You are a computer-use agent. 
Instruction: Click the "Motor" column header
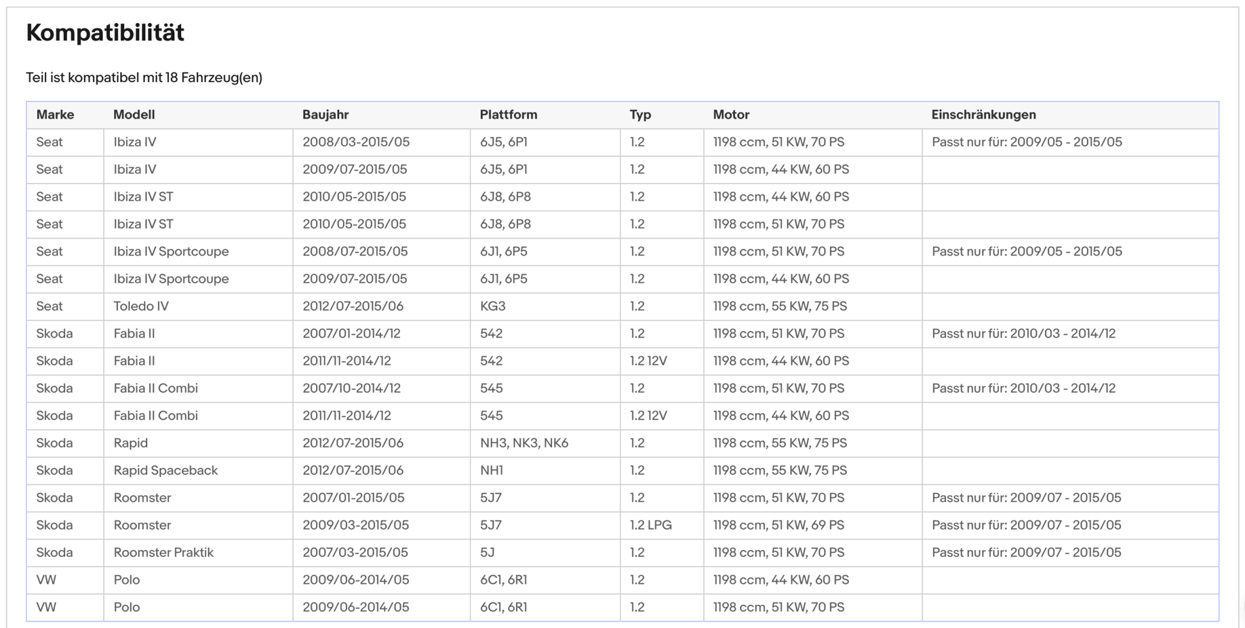click(x=731, y=115)
